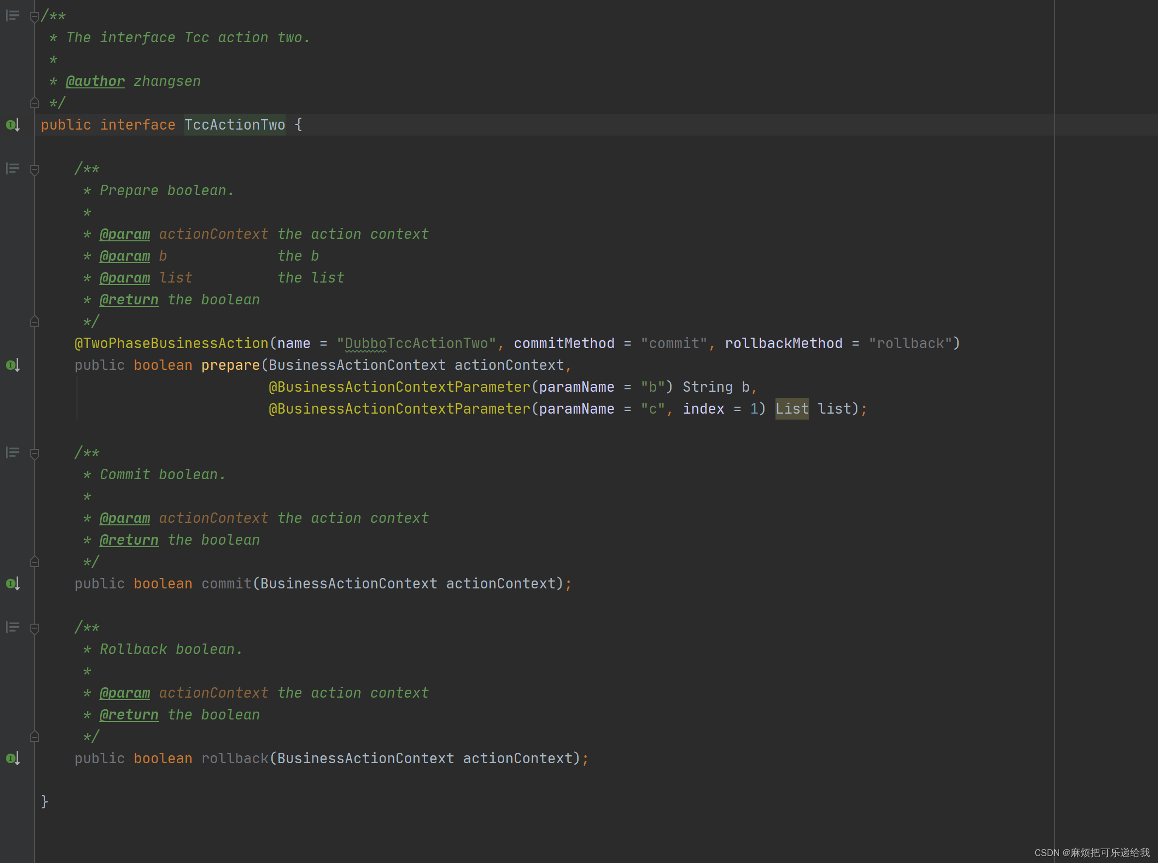Click the implemented-method gutter icon beside prepare

12,365
